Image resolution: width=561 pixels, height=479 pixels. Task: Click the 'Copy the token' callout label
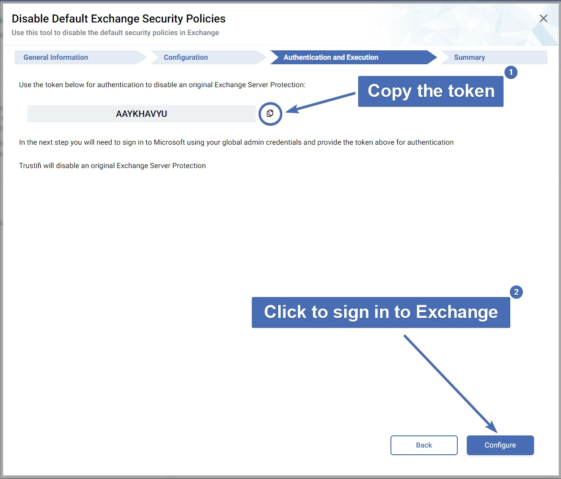431,91
